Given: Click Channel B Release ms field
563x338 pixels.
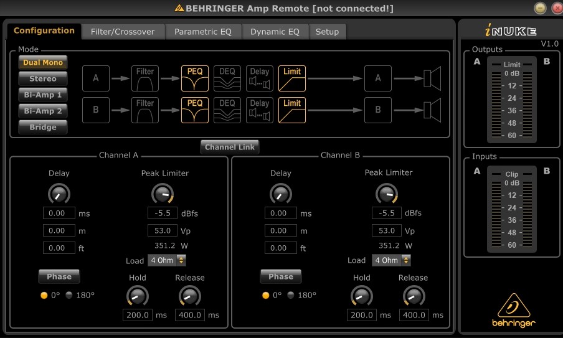Looking at the screenshot, I should click(414, 315).
